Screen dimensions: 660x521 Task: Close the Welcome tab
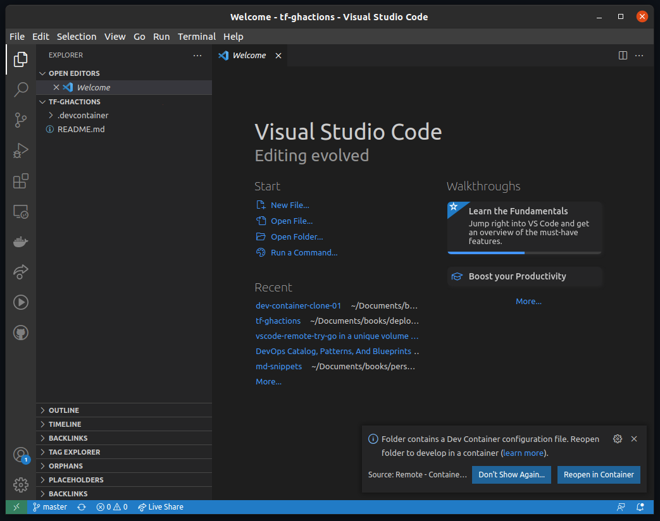click(278, 56)
